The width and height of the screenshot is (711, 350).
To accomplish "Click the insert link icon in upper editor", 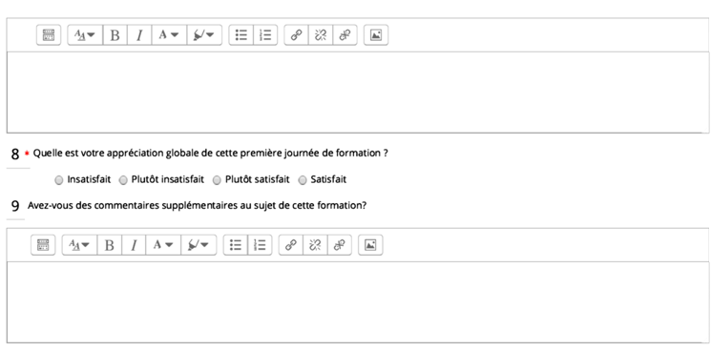I will (x=296, y=35).
